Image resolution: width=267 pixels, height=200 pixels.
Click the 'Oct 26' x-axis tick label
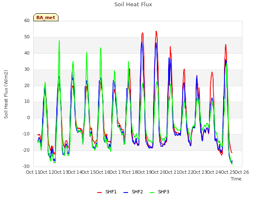242,172
